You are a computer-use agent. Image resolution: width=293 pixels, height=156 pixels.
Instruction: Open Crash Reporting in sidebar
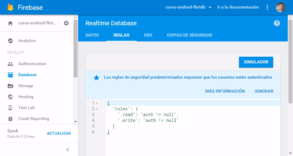[34, 119]
